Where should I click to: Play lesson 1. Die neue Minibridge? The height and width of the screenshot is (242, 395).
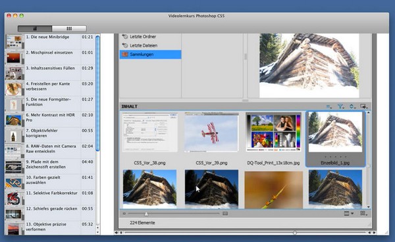pyautogui.click(x=50, y=41)
